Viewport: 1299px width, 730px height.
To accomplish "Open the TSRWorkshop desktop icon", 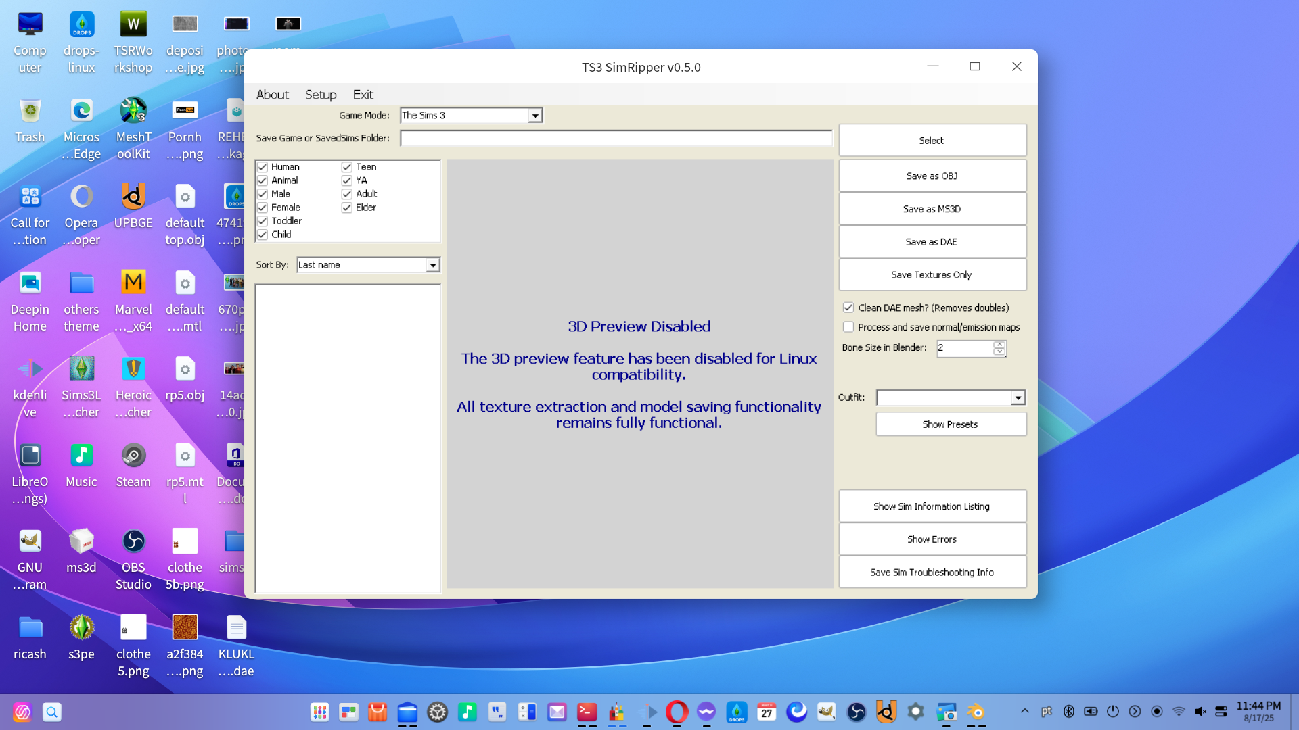I will click(x=133, y=25).
